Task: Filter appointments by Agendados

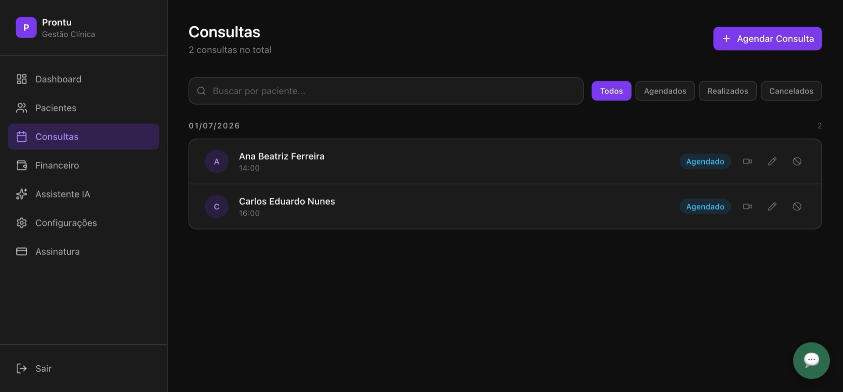Action: pos(665,91)
